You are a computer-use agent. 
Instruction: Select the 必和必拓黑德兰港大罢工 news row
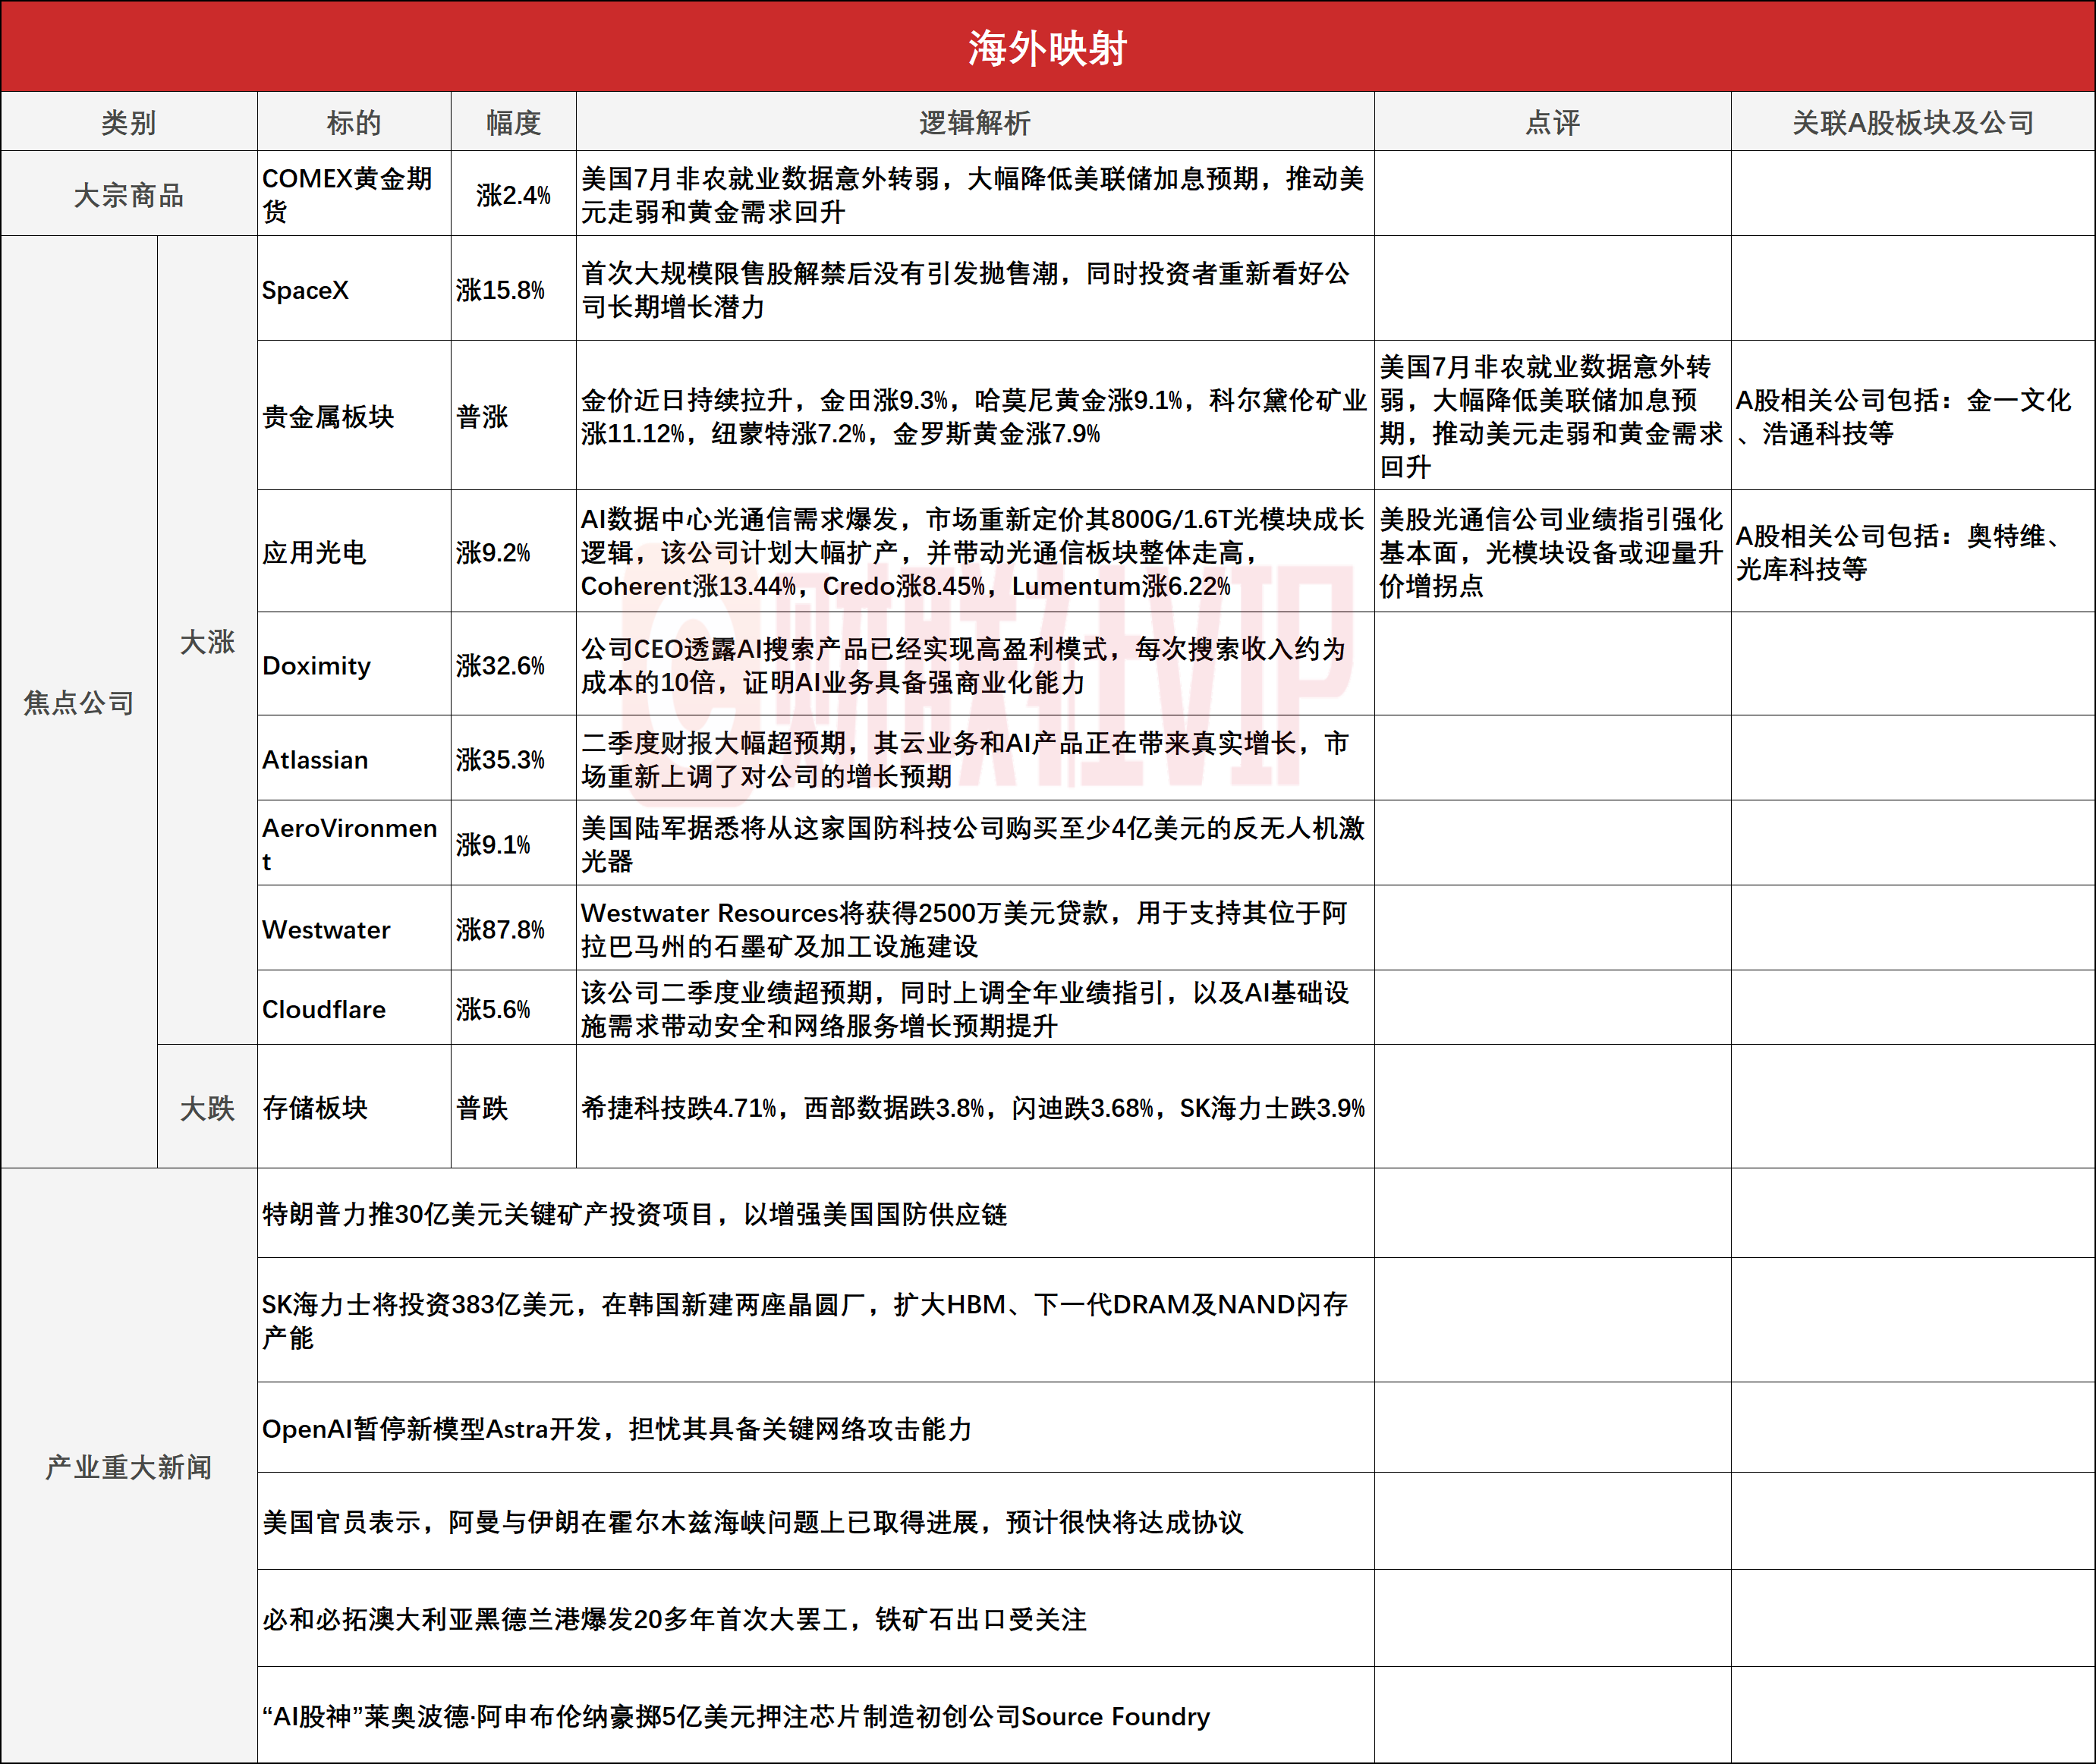point(816,1618)
